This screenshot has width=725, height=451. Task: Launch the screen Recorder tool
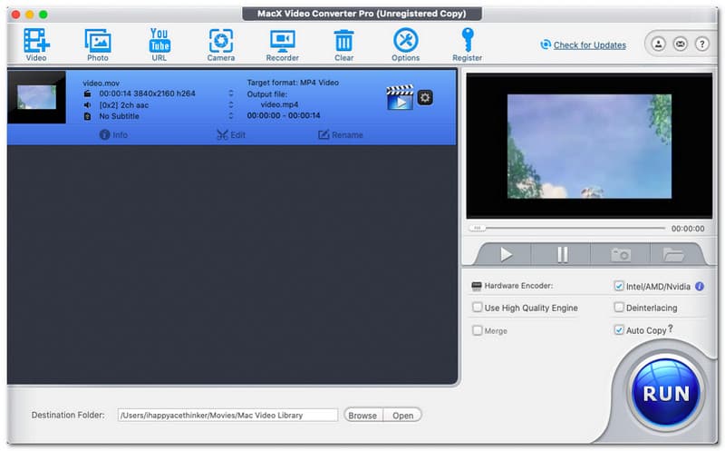coord(282,42)
